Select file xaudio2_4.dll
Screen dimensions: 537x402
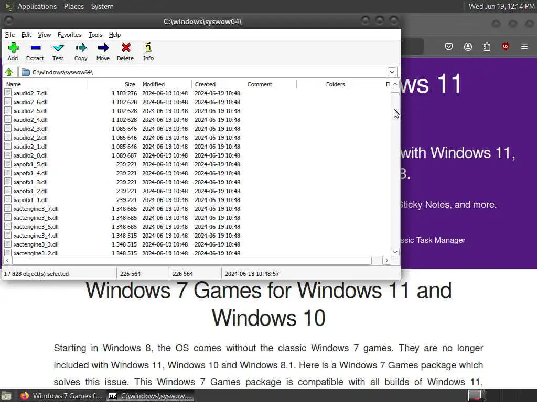point(30,120)
